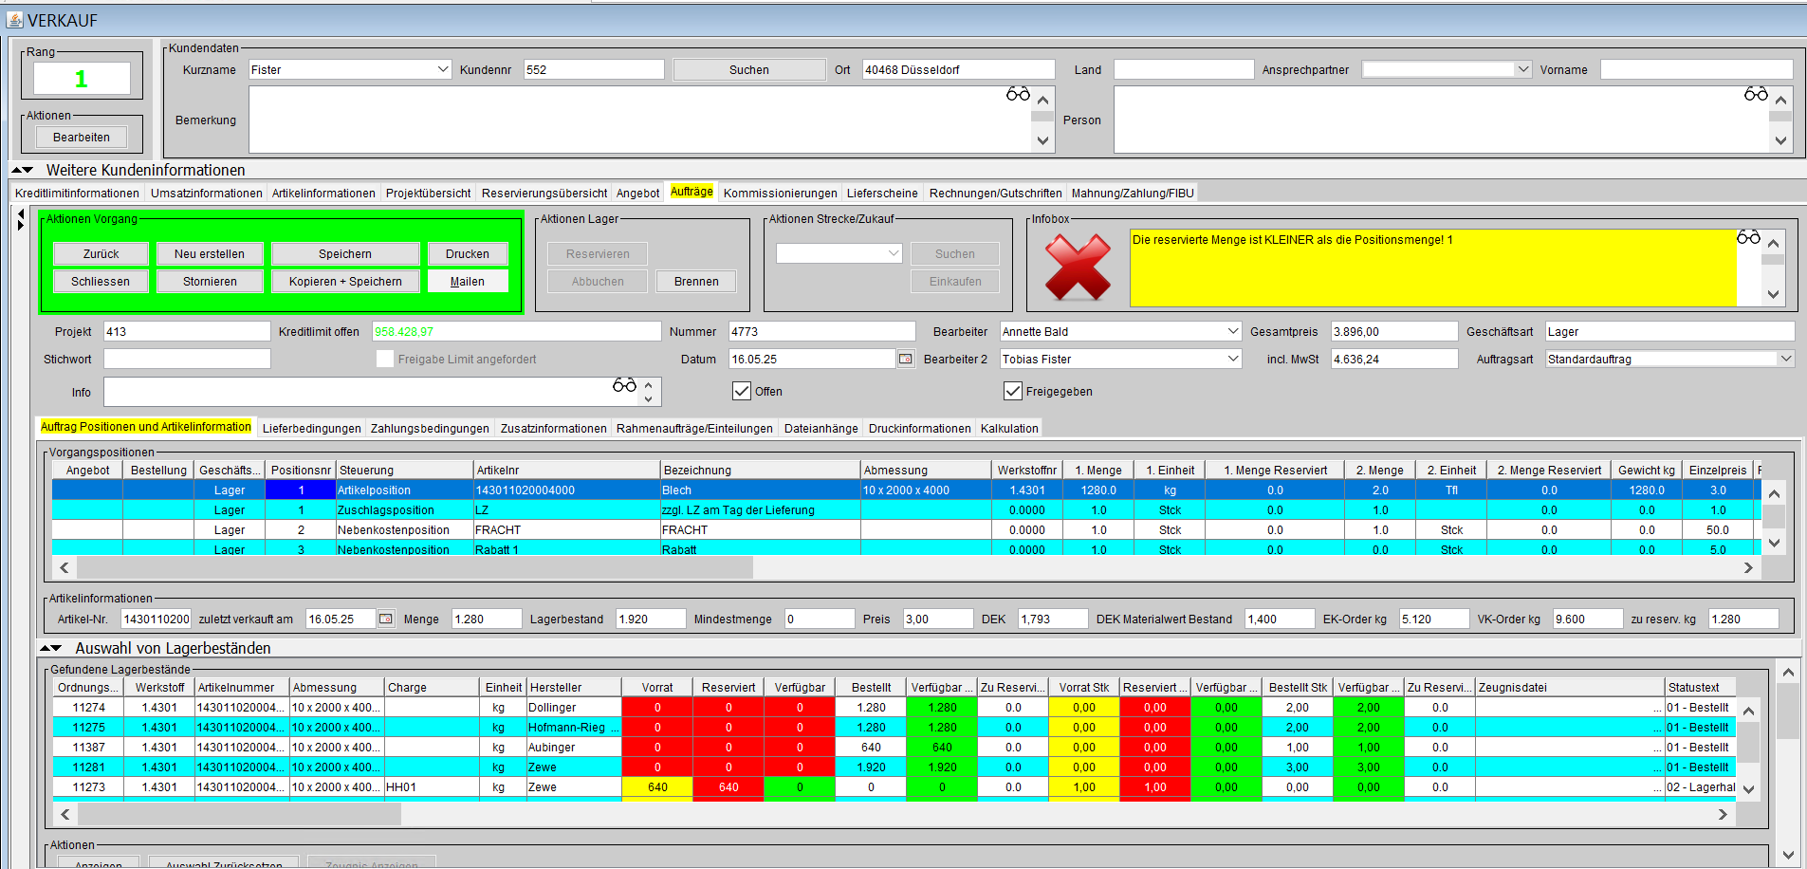
Task: Click Kopieren + Speichern button
Action: pyautogui.click(x=345, y=281)
